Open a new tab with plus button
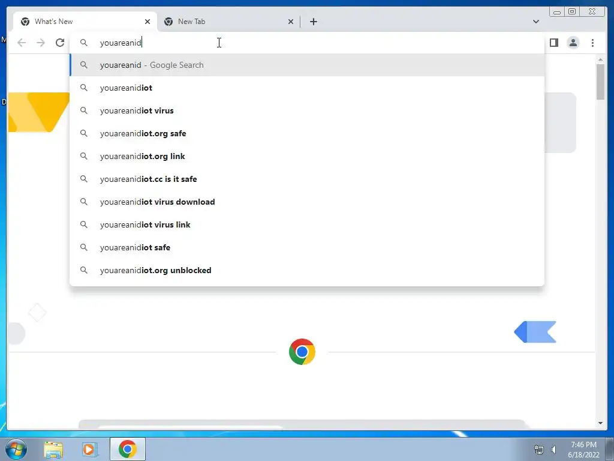 [x=313, y=22]
